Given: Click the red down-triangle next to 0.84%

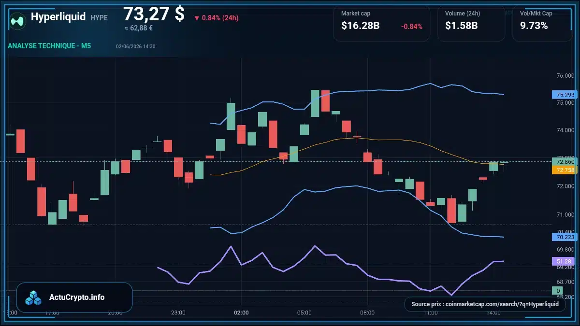Looking at the screenshot, I should (197, 18).
